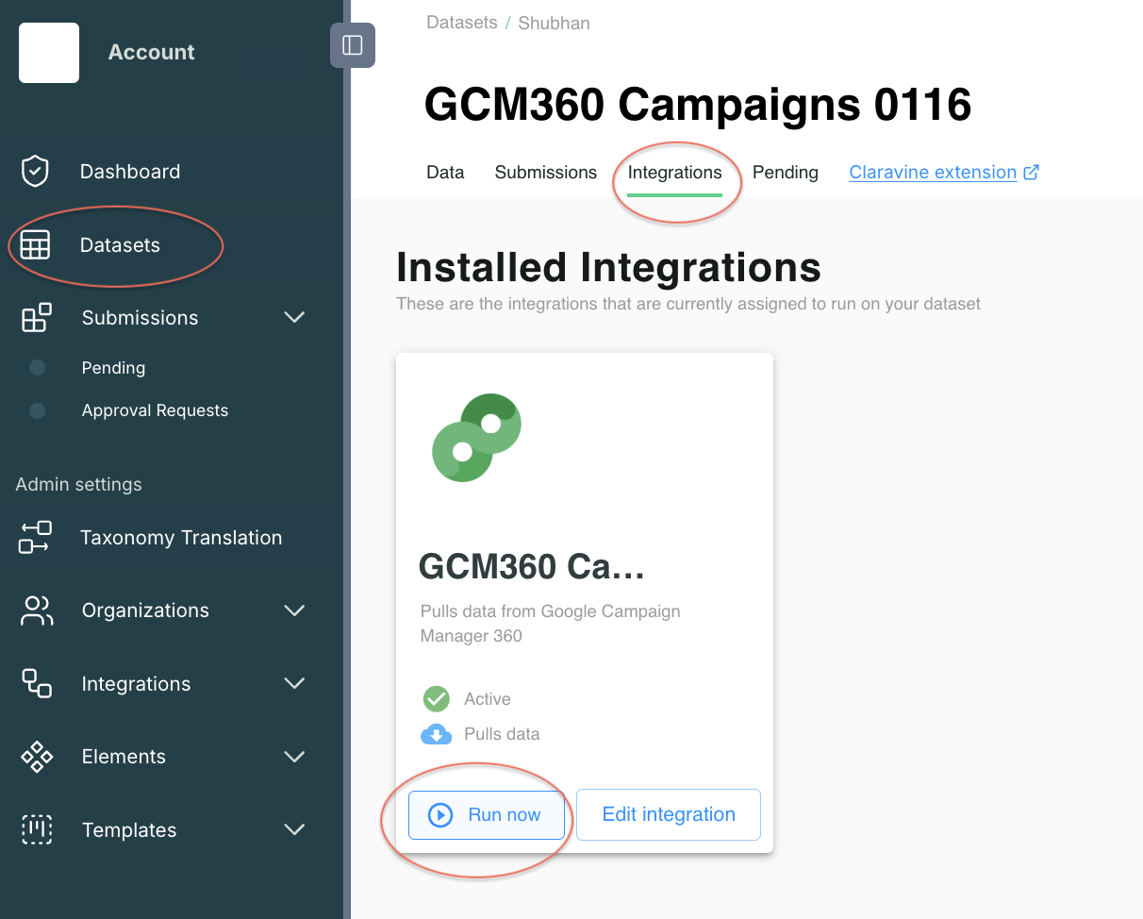Open Taxonomy Translation
Viewport: 1143px width, 919px height.
181,538
